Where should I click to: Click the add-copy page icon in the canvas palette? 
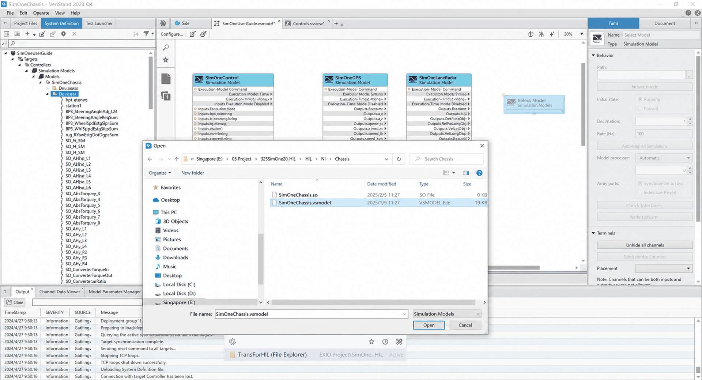click(166, 96)
